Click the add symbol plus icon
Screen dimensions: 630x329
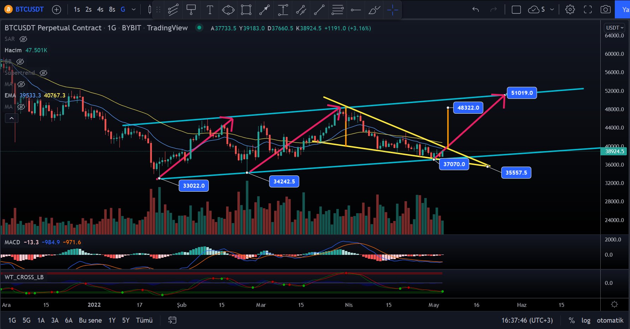57,10
